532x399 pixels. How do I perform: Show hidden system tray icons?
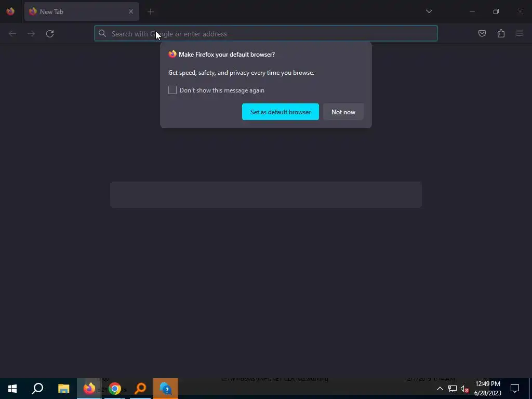440,389
